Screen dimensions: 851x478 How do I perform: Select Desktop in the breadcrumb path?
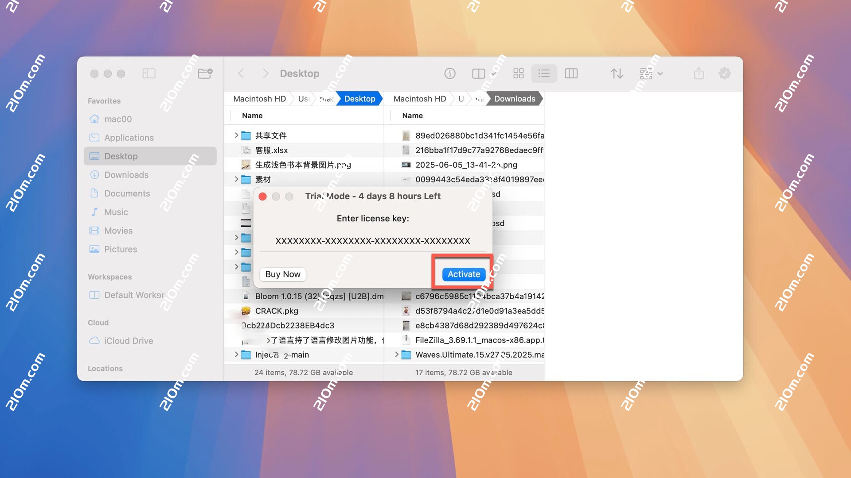[359, 99]
